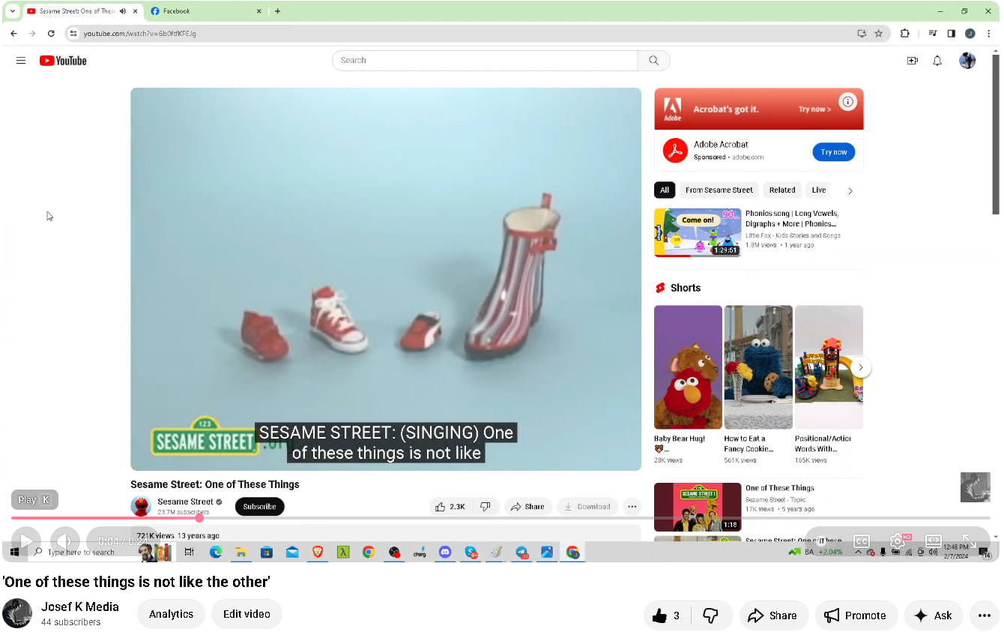1004x632 pixels.
Task: Open the new tab plus button
Action: [277, 11]
